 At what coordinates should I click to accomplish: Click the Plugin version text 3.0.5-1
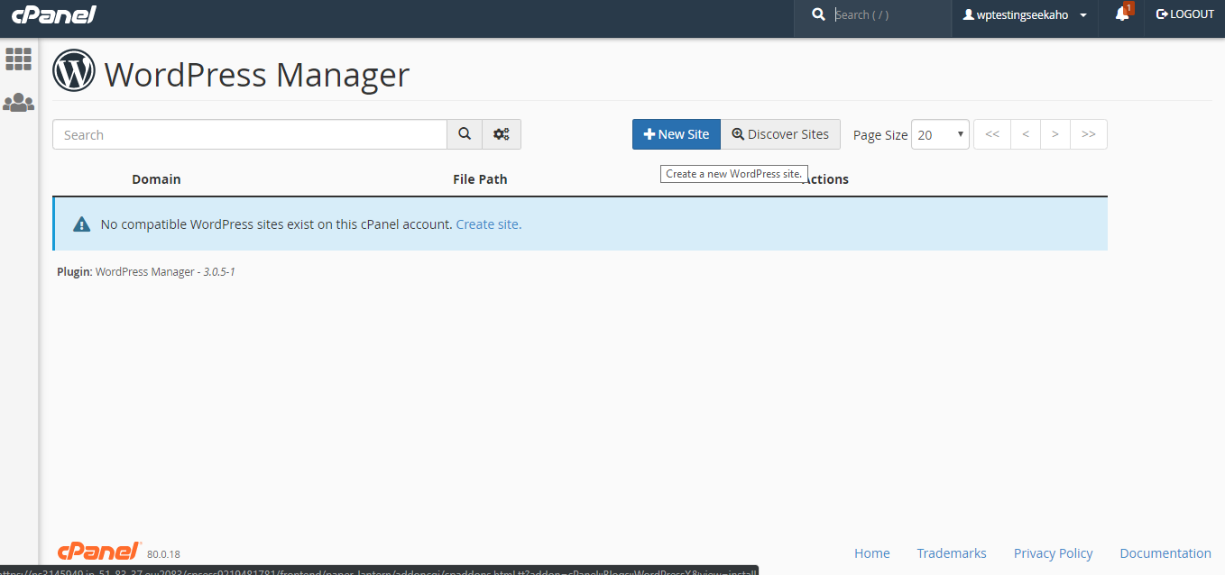(x=219, y=271)
